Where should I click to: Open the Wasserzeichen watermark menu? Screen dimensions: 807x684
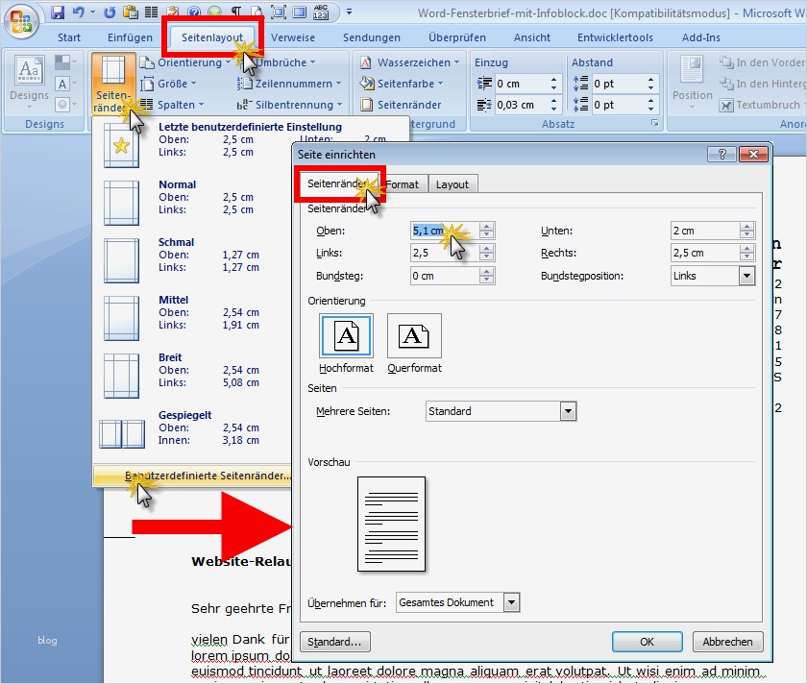409,62
